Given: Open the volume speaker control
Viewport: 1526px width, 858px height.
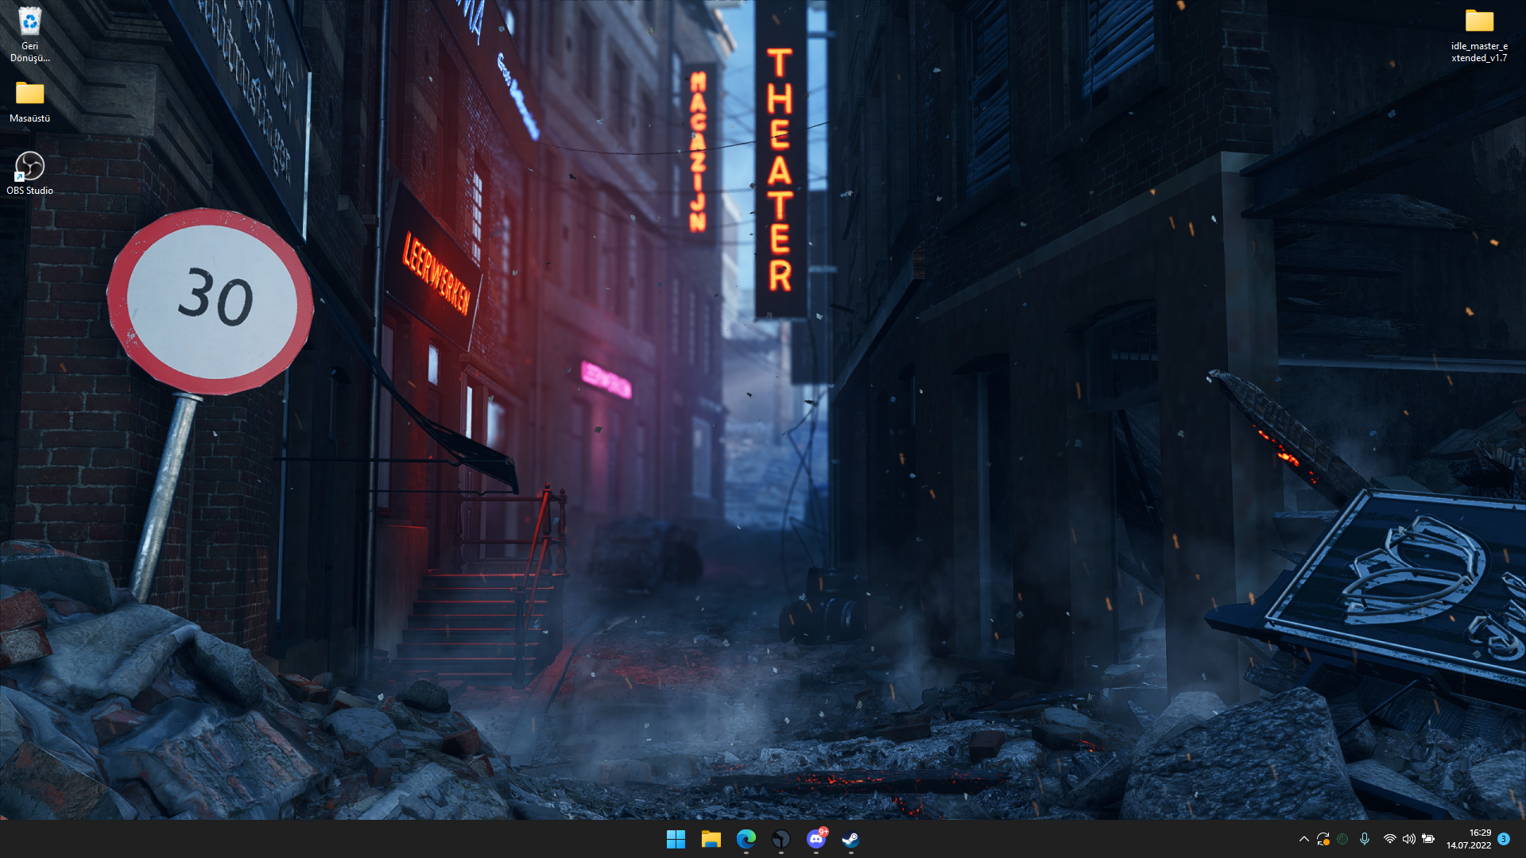Looking at the screenshot, I should [1408, 839].
